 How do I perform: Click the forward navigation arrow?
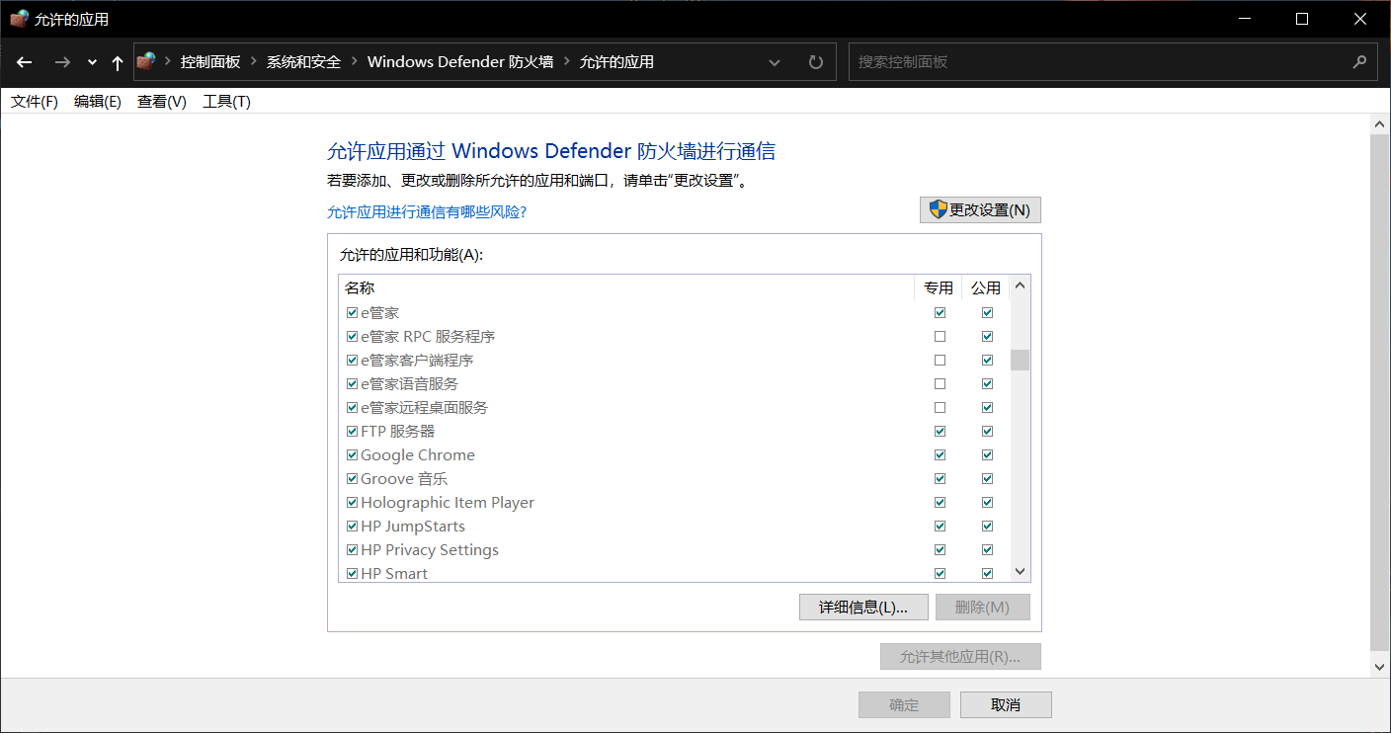tap(61, 61)
